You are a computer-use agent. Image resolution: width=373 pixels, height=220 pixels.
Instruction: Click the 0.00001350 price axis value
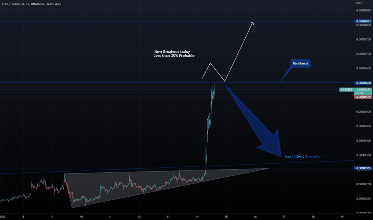[363, 155]
